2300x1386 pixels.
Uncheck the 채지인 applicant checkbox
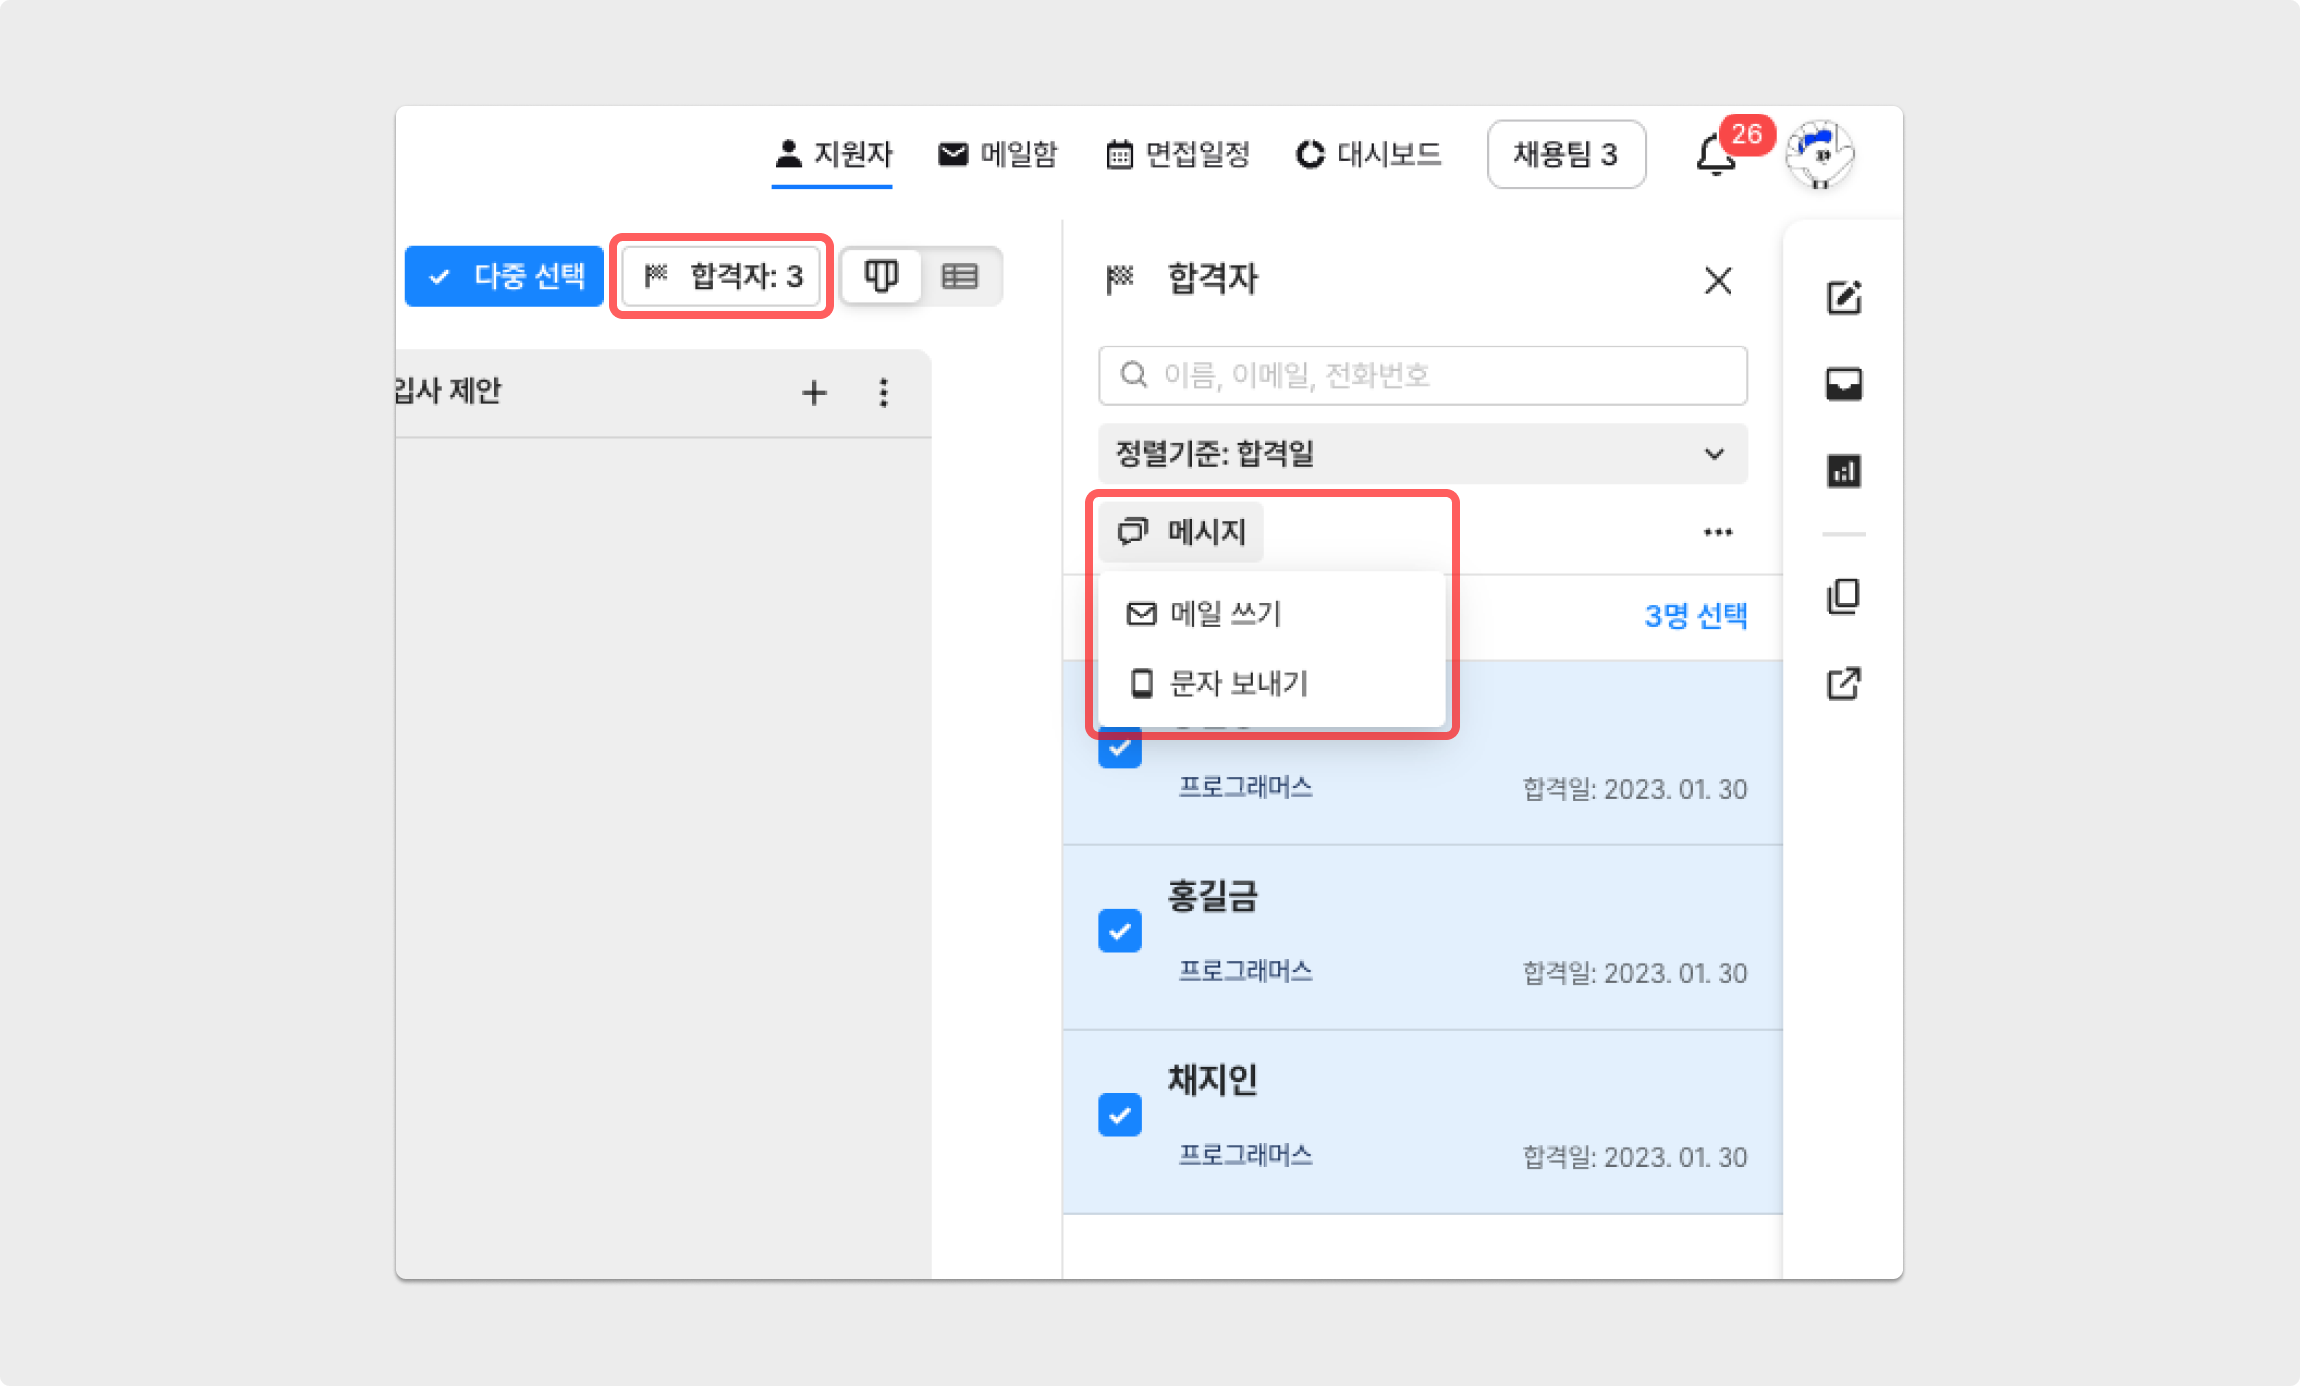click(1119, 1115)
